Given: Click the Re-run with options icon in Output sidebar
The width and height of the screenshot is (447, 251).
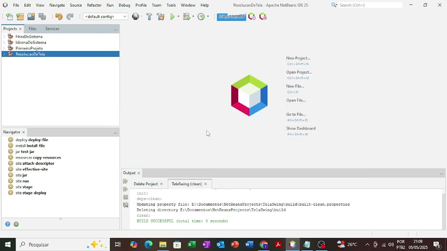Looking at the screenshot, I should pyautogui.click(x=125, y=189).
